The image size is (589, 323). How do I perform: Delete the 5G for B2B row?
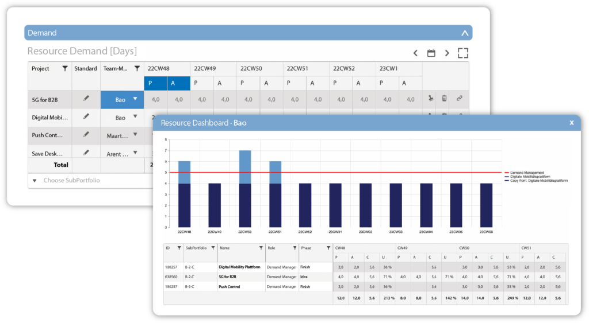click(x=444, y=99)
